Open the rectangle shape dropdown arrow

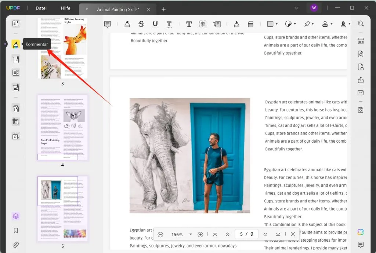click(x=276, y=24)
